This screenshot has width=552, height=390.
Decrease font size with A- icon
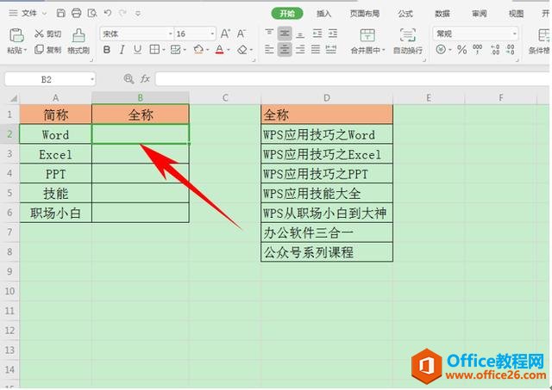[x=241, y=34]
